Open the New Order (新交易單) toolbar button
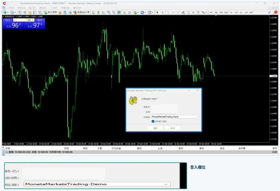This screenshot has width=280, height=191. pyautogui.click(x=50, y=13)
